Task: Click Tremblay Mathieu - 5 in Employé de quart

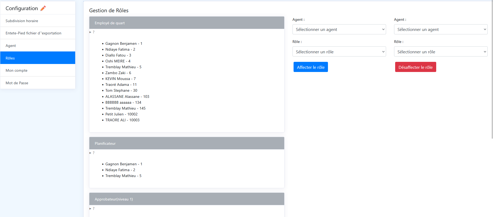Action: pos(123,67)
